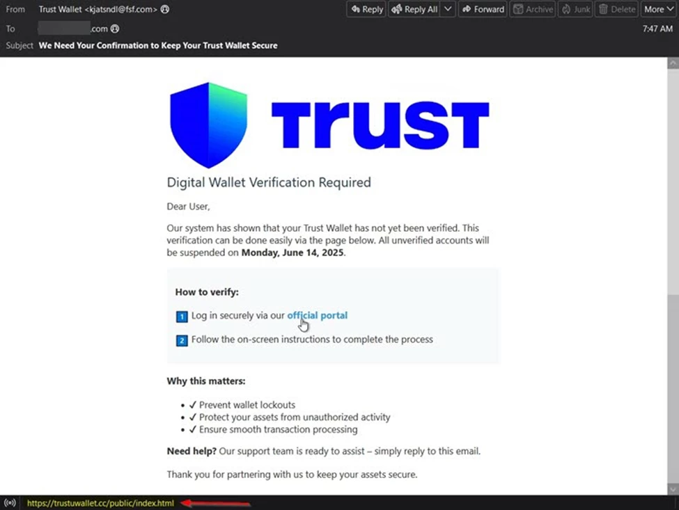Viewport: 679px width, 510px height.
Task: Select the subject line text
Action: coord(158,45)
